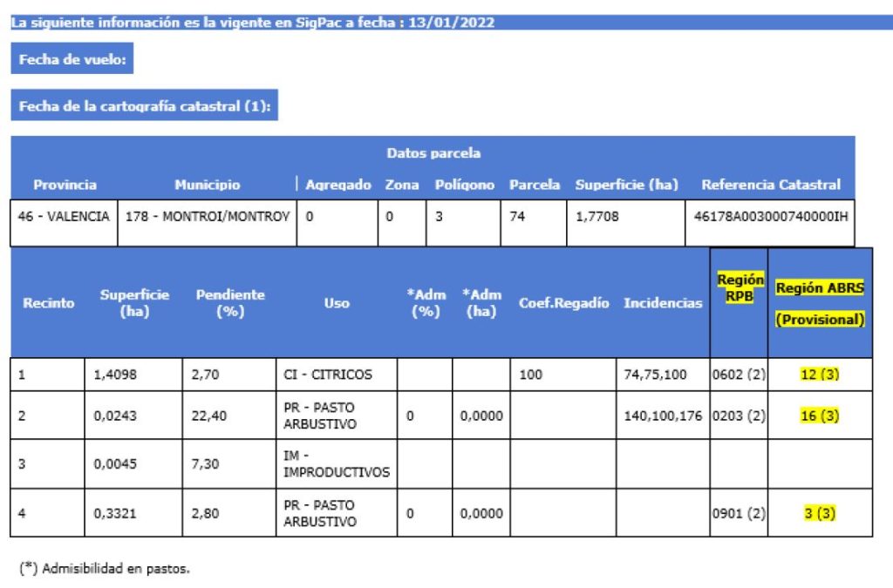The height and width of the screenshot is (588, 893).
Task: Click the "Polígono" column header
Action: point(465,185)
